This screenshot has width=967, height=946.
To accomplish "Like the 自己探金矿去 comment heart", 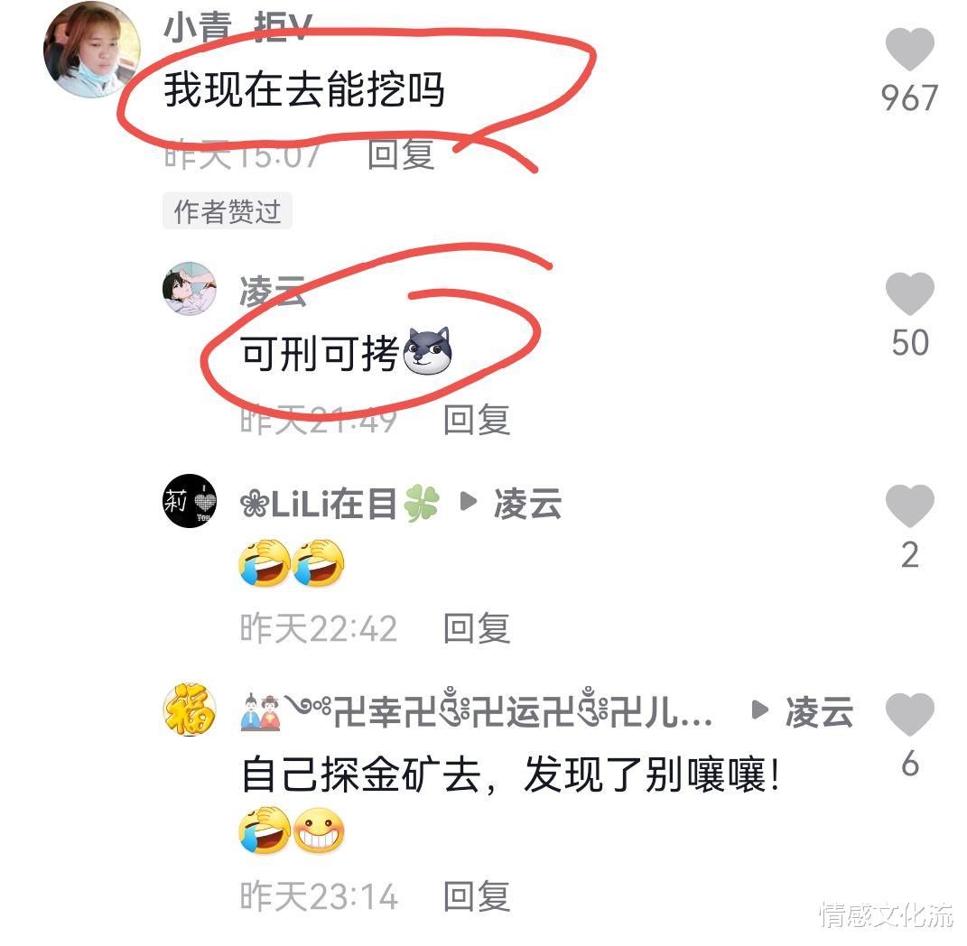I will [x=909, y=714].
